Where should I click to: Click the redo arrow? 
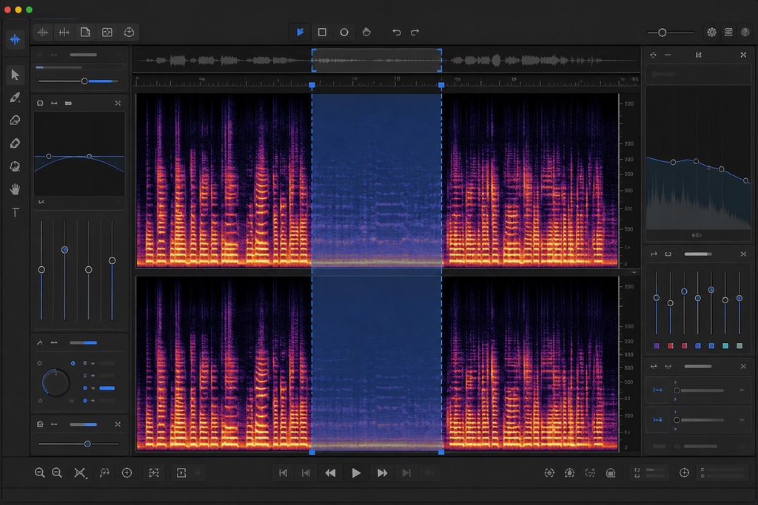tap(415, 32)
